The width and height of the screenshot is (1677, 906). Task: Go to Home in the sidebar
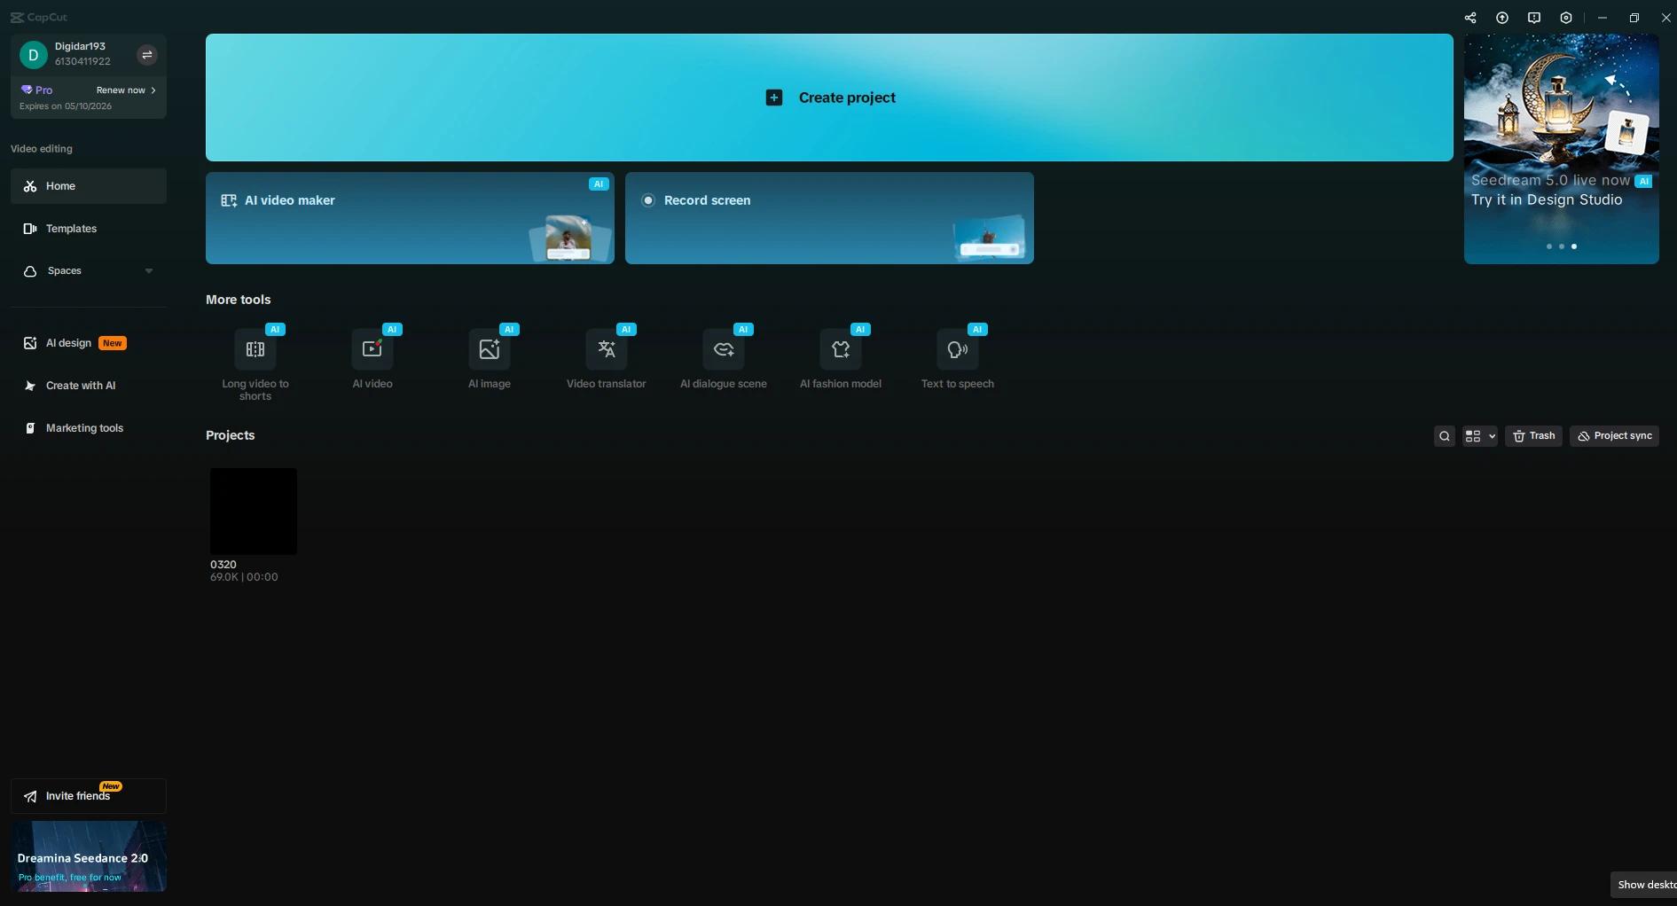(89, 186)
